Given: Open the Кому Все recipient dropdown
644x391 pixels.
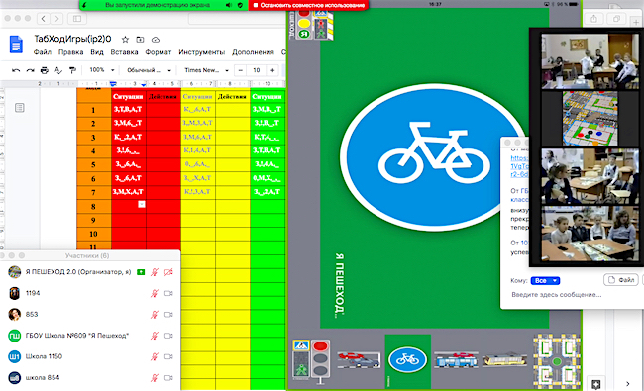Looking at the screenshot, I should click(x=545, y=281).
